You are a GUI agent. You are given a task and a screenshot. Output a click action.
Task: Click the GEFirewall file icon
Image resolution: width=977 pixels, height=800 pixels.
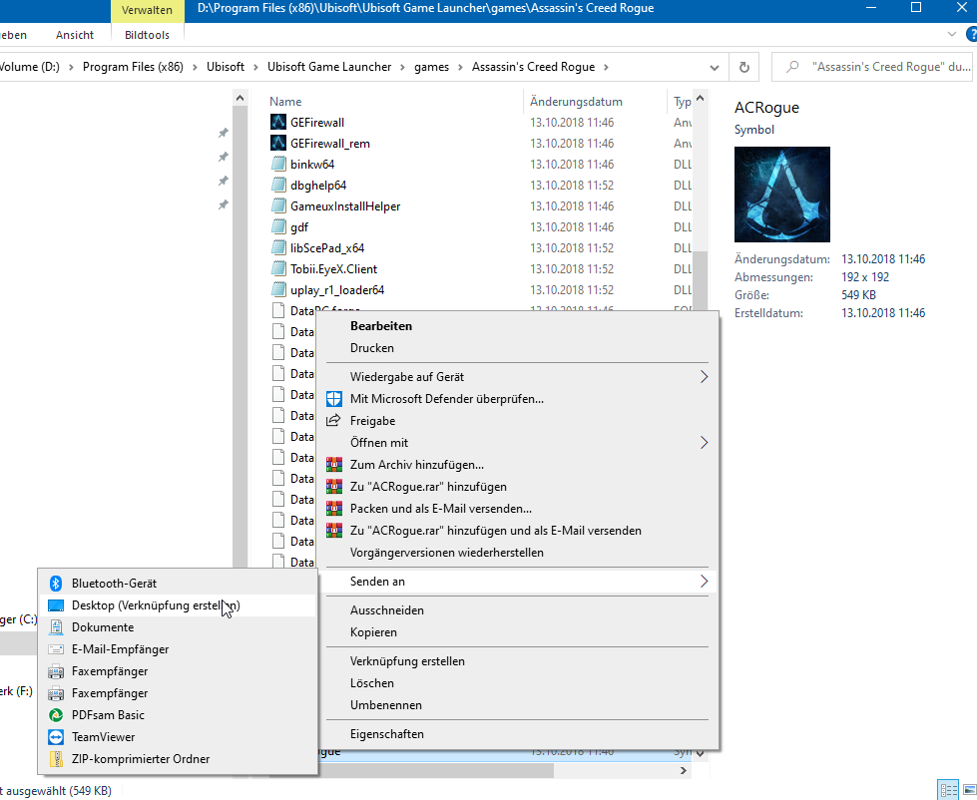[x=277, y=122]
